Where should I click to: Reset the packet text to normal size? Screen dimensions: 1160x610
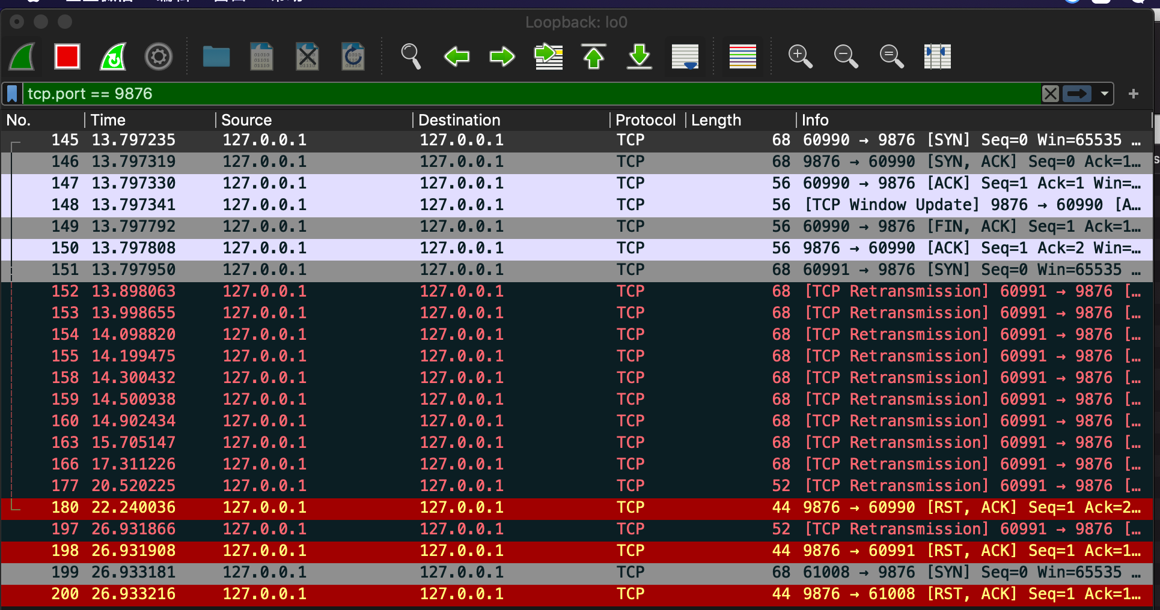click(x=892, y=57)
